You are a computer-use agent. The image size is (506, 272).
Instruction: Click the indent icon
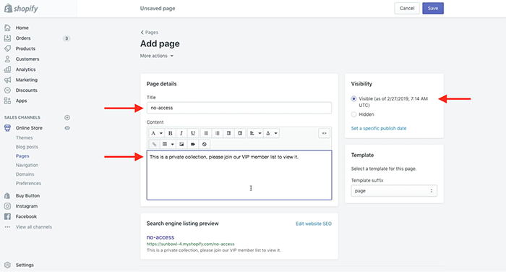click(x=240, y=133)
